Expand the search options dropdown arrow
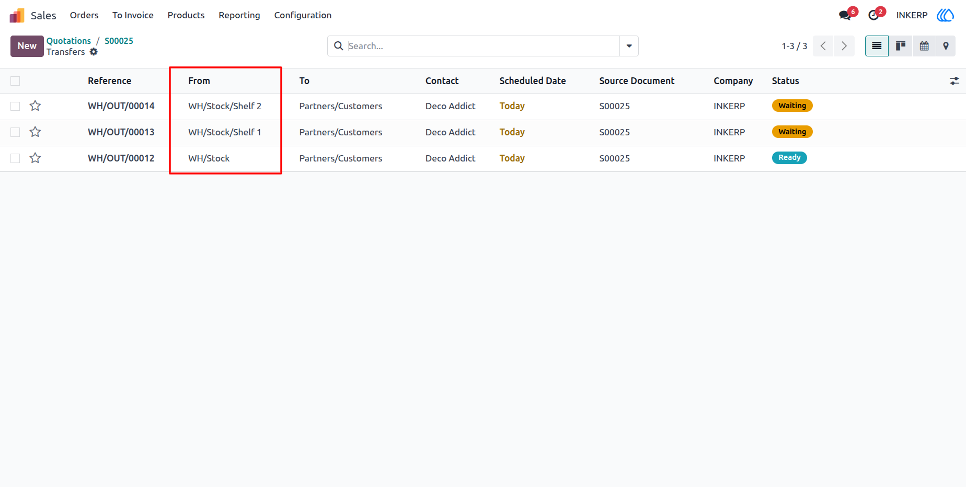This screenshot has width=966, height=487. click(629, 46)
